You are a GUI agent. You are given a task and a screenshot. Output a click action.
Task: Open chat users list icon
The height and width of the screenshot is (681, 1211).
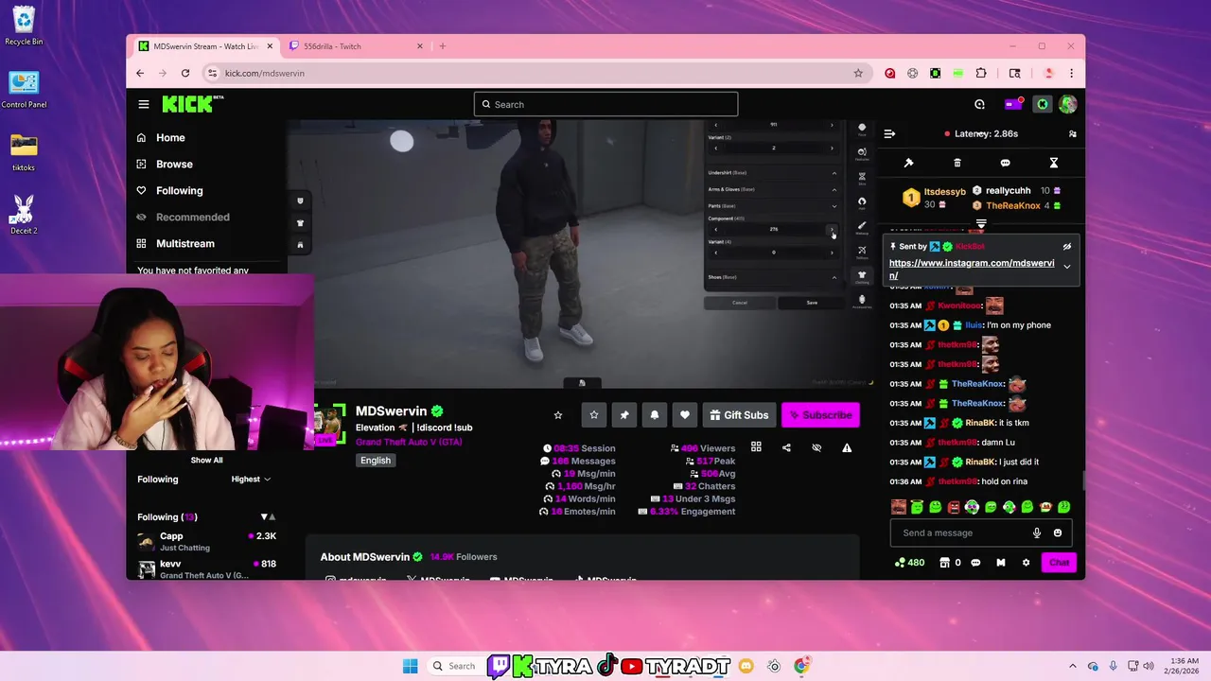click(1072, 133)
